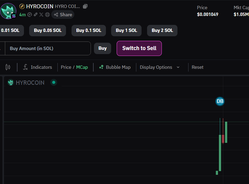Open the gray pill link icon beside X
The height and width of the screenshot is (184, 249).
(36, 15)
